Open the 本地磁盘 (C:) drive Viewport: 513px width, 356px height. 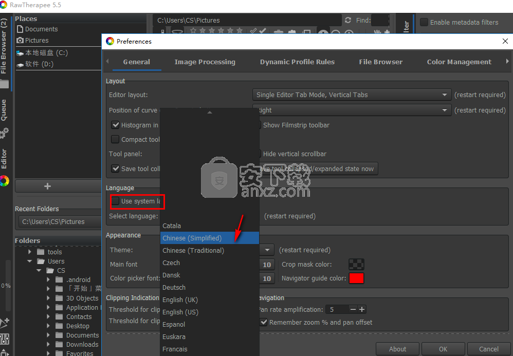[x=46, y=52]
